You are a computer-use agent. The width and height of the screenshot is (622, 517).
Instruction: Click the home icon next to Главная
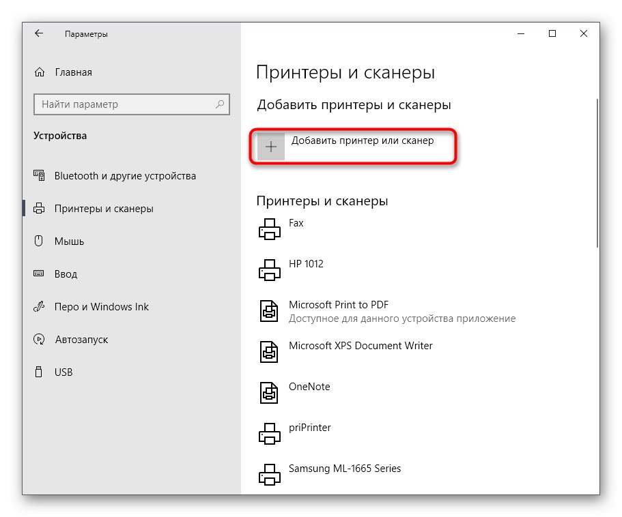(38, 72)
